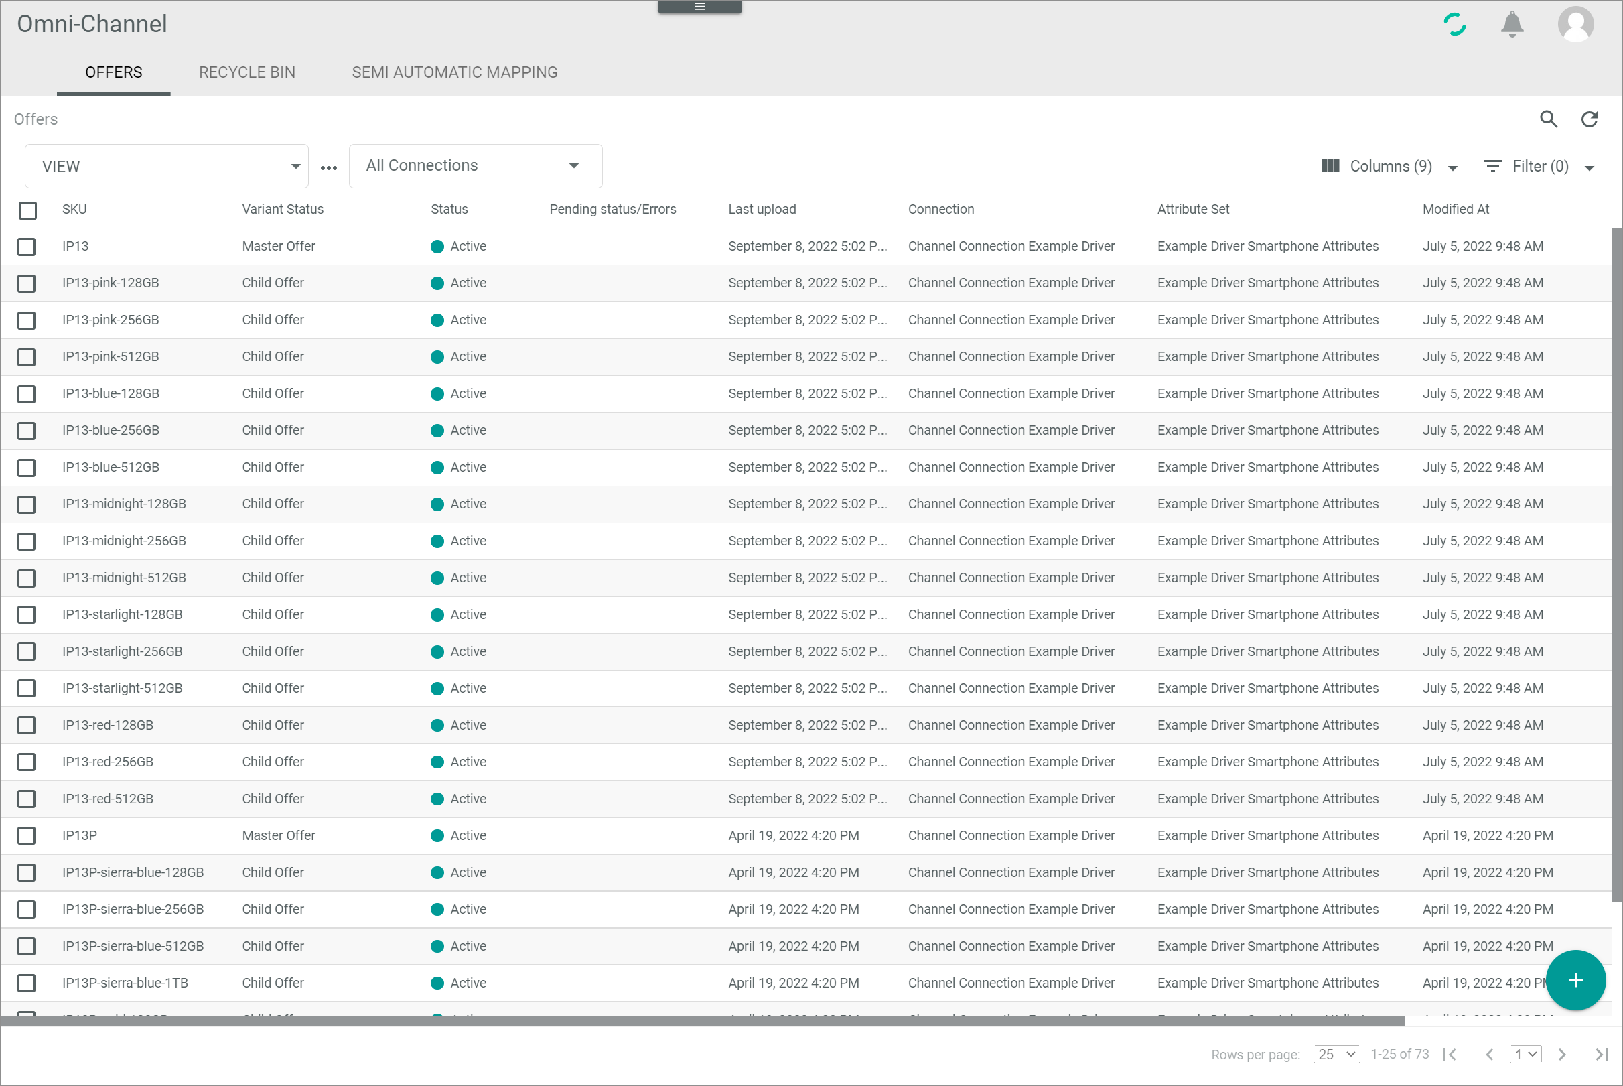Click the Filter (0) label
1623x1086 pixels.
(x=1540, y=166)
